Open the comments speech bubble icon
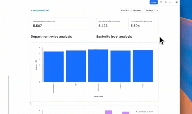This screenshot has height=114, width=192. 161,2
